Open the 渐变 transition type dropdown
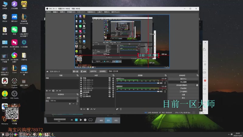This screenshot has width=243, height=137. 62,98
